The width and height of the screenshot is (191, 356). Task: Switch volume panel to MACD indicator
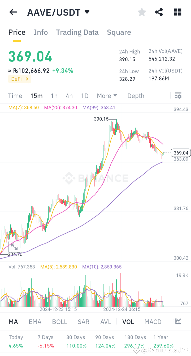[153, 321]
